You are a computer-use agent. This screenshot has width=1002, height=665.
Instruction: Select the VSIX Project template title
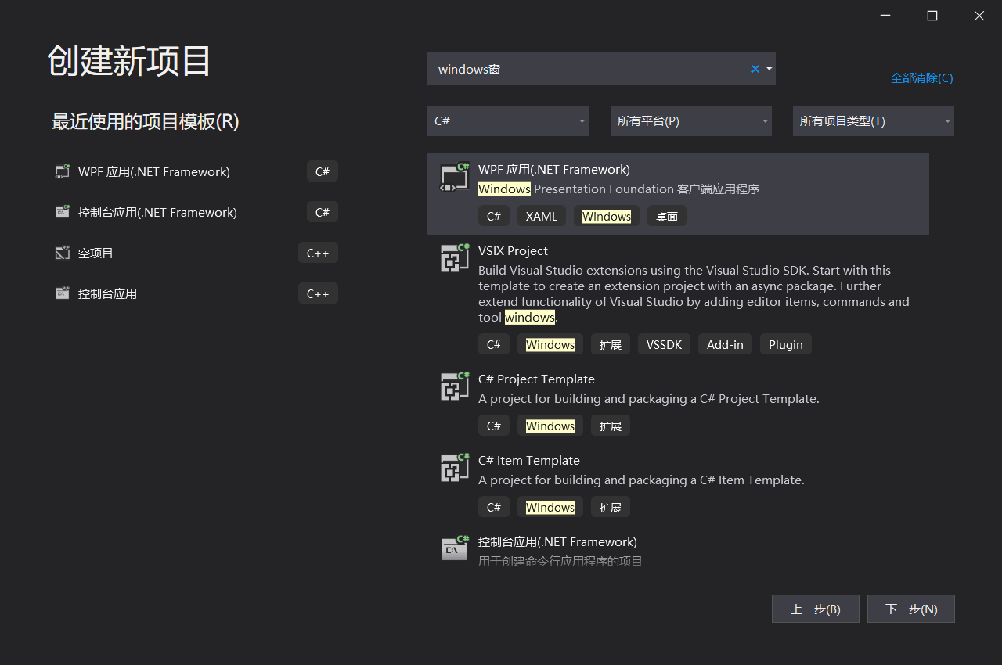(x=513, y=251)
